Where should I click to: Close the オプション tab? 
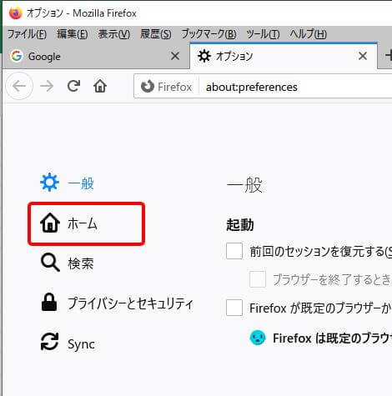[363, 56]
